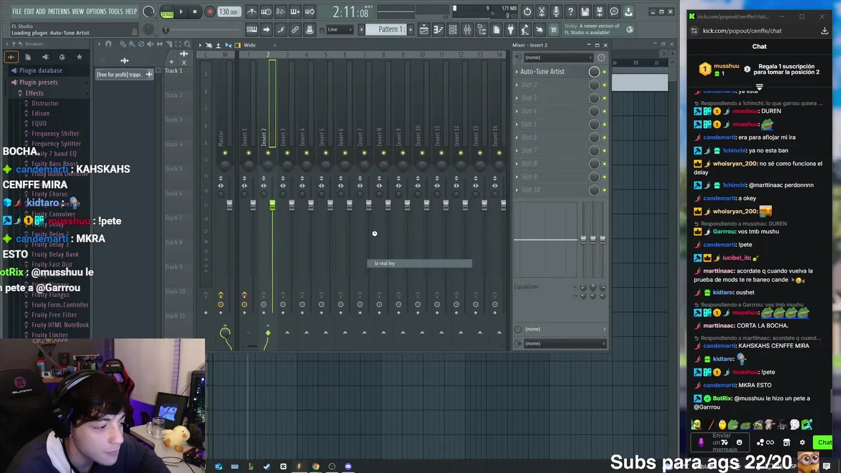
Task: Open the mixer via faders toolbar icon
Action: [467, 30]
